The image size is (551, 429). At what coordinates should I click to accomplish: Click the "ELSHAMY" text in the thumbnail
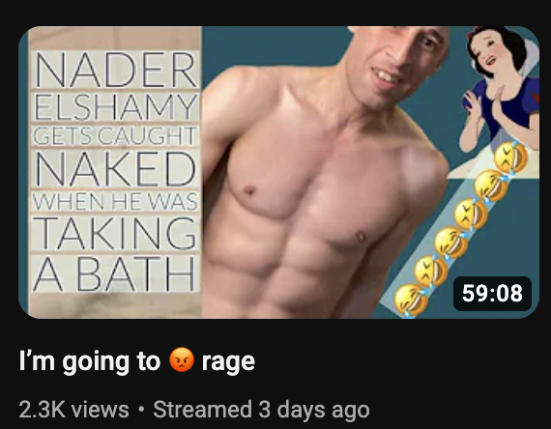coord(115,107)
